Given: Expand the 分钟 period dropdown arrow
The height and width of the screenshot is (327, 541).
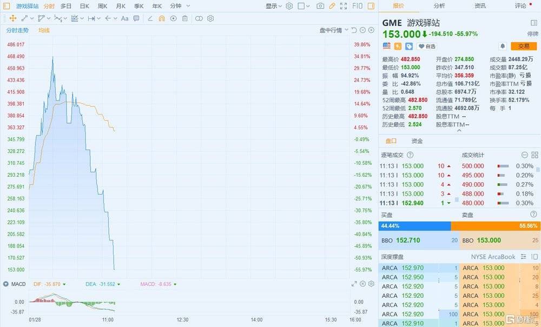Looking at the screenshot, I should 188,6.
